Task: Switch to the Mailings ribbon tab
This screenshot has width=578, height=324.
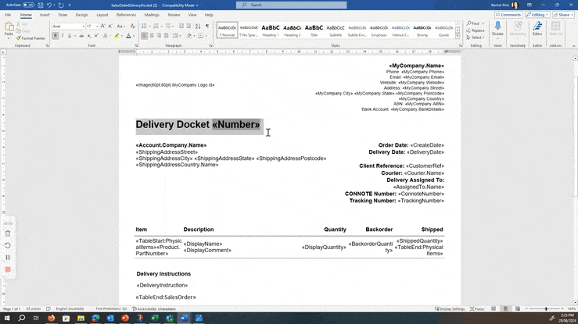Action: 152,14
